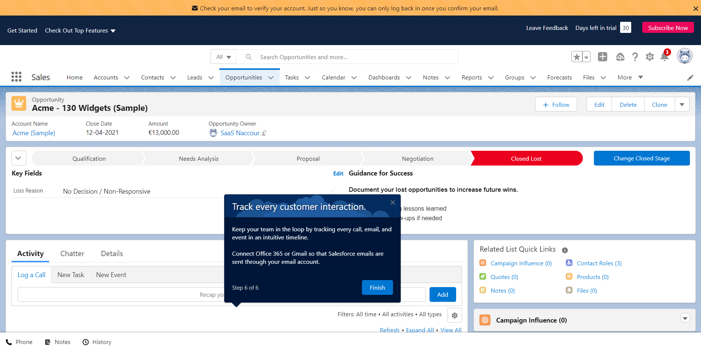
Task: Click the search magnifier icon
Action: [249, 57]
